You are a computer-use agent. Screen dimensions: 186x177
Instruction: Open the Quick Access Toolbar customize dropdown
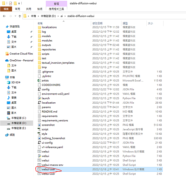click(19, 3)
